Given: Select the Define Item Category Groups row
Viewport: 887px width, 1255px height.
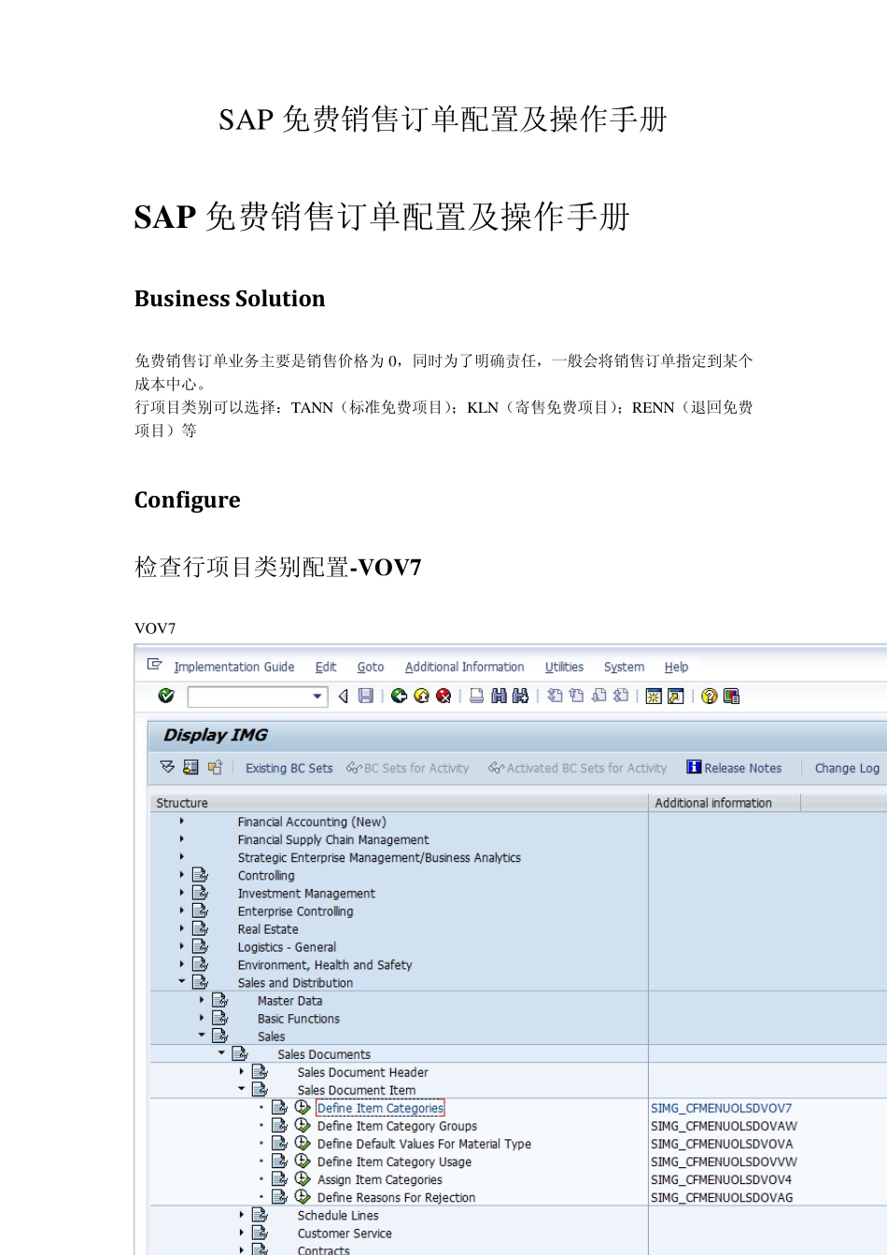Looking at the screenshot, I should click(397, 1125).
